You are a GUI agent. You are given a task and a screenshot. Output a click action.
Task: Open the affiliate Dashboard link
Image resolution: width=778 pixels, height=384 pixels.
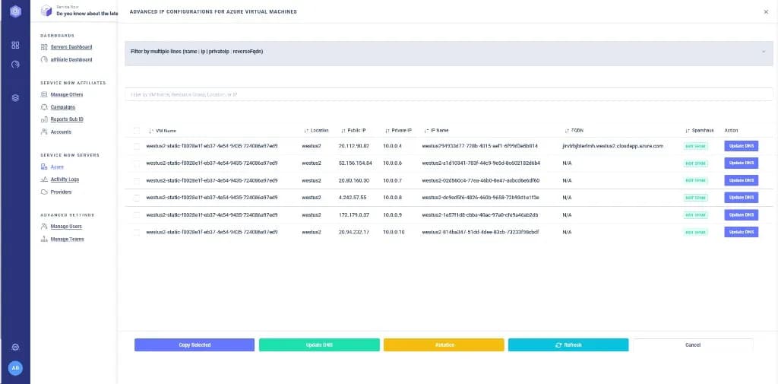71,59
